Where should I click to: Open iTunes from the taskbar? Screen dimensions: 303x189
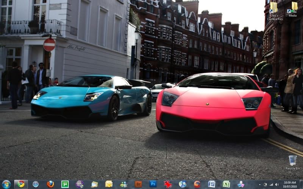pos(182,184)
